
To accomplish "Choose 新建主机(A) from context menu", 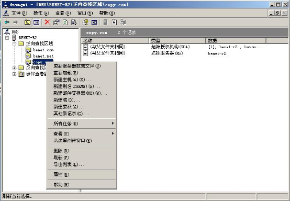I will [82, 80].
